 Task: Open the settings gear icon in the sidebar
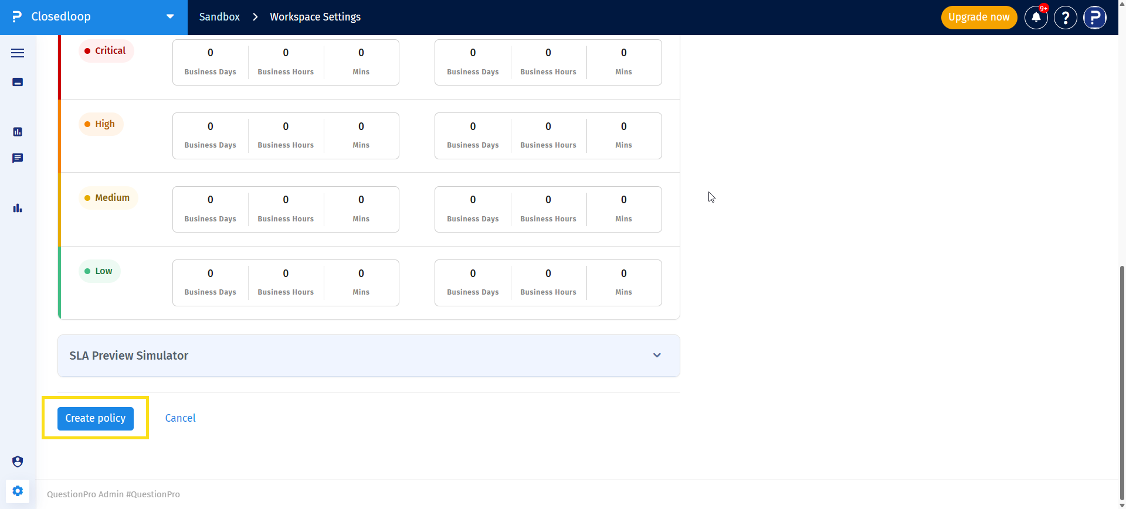pos(18,491)
